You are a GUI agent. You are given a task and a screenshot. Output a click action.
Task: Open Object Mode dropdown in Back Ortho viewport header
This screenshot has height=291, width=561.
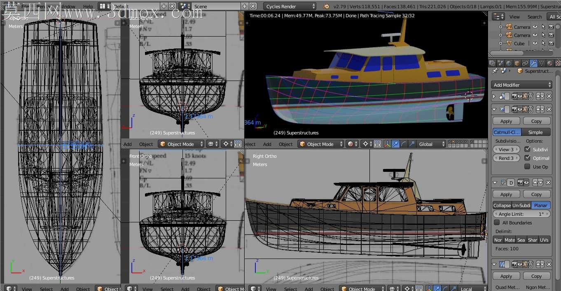pyautogui.click(x=181, y=144)
